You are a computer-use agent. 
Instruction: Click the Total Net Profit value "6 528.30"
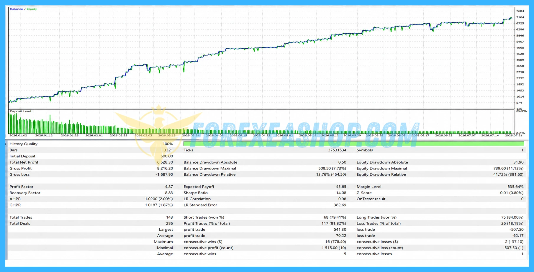[165, 162]
